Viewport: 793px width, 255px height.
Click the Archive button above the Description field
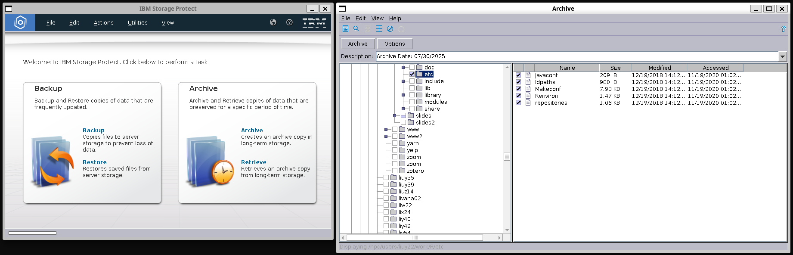pos(358,44)
